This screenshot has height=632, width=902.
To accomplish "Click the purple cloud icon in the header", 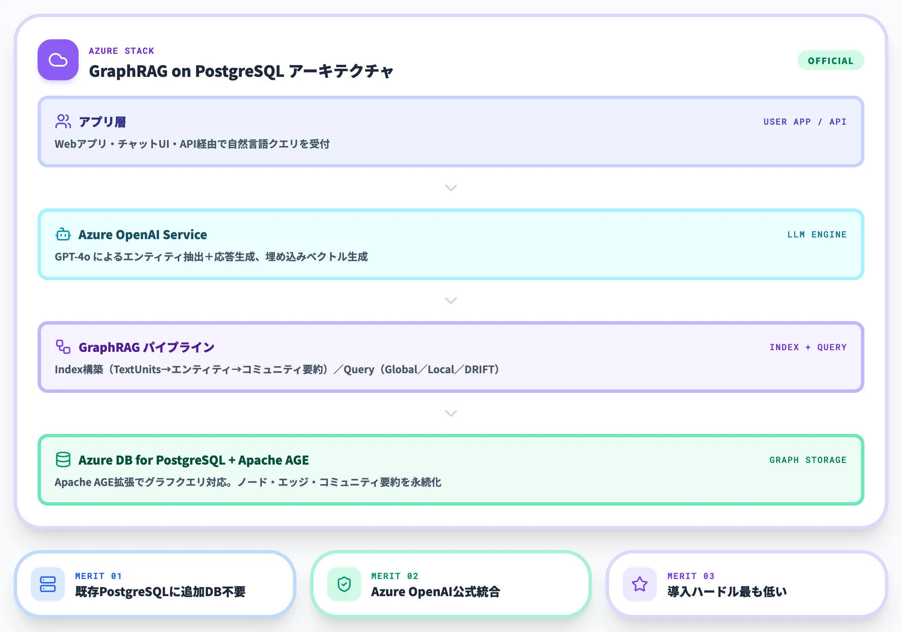I will [x=58, y=60].
